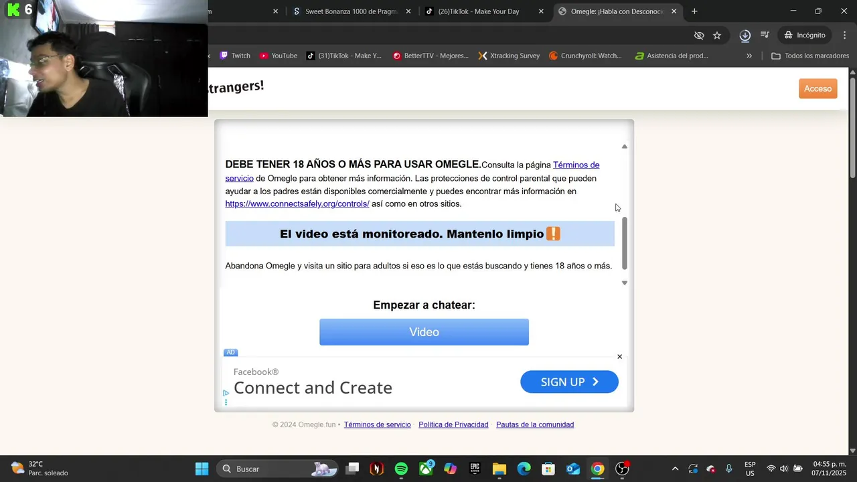Image resolution: width=857 pixels, height=482 pixels.
Task: Click the microphone icon in the system tray
Action: point(729,469)
